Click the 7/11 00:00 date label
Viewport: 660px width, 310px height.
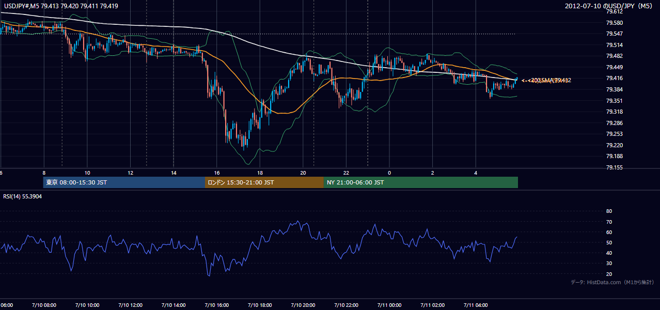click(x=389, y=305)
